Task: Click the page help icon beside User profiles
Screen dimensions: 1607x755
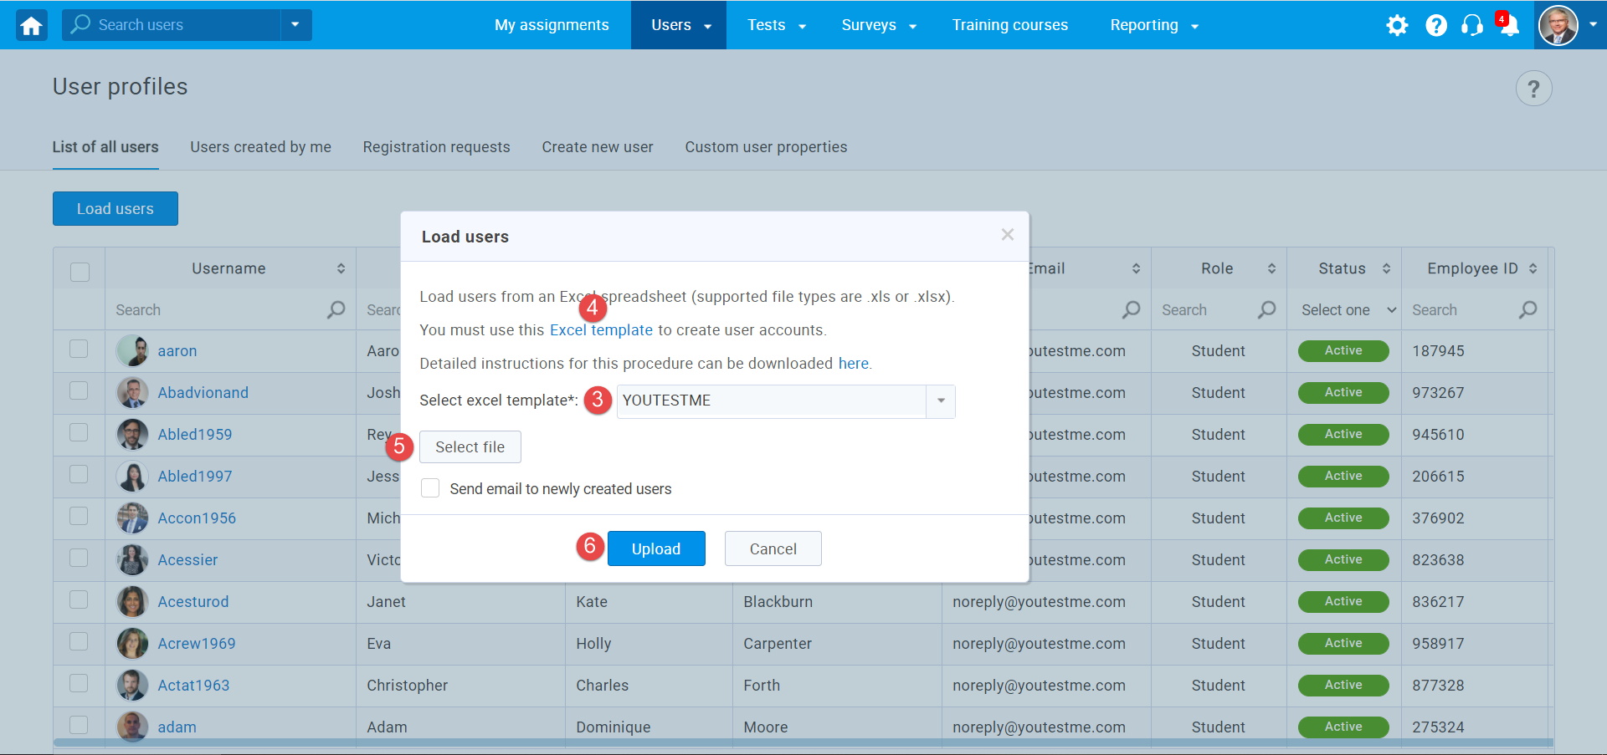Action: click(x=1533, y=89)
